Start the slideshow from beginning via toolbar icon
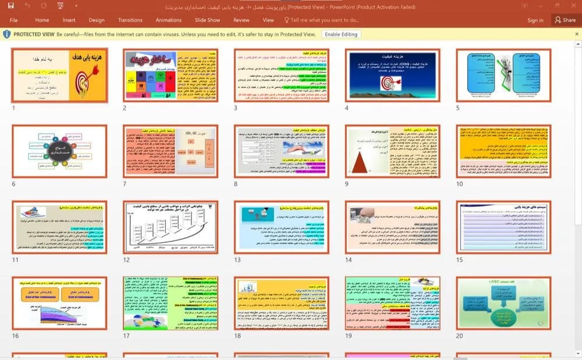Viewport: 582px width, 360px height. tap(60, 6)
